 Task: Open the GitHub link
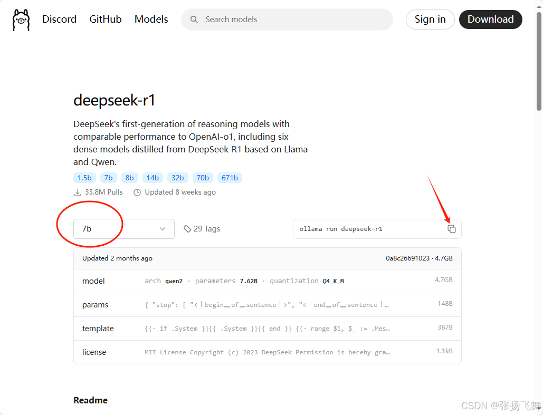(x=106, y=20)
